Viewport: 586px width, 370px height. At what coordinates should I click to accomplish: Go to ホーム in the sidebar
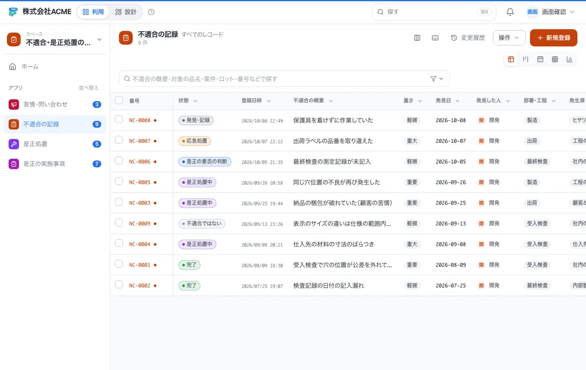[55, 66]
